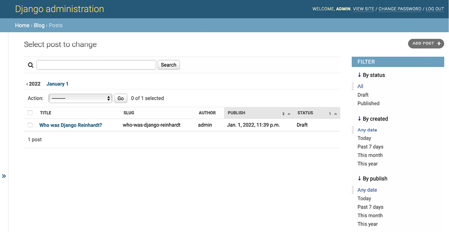The image size is (449, 232).
Task: Filter status by Draft
Action: point(363,95)
